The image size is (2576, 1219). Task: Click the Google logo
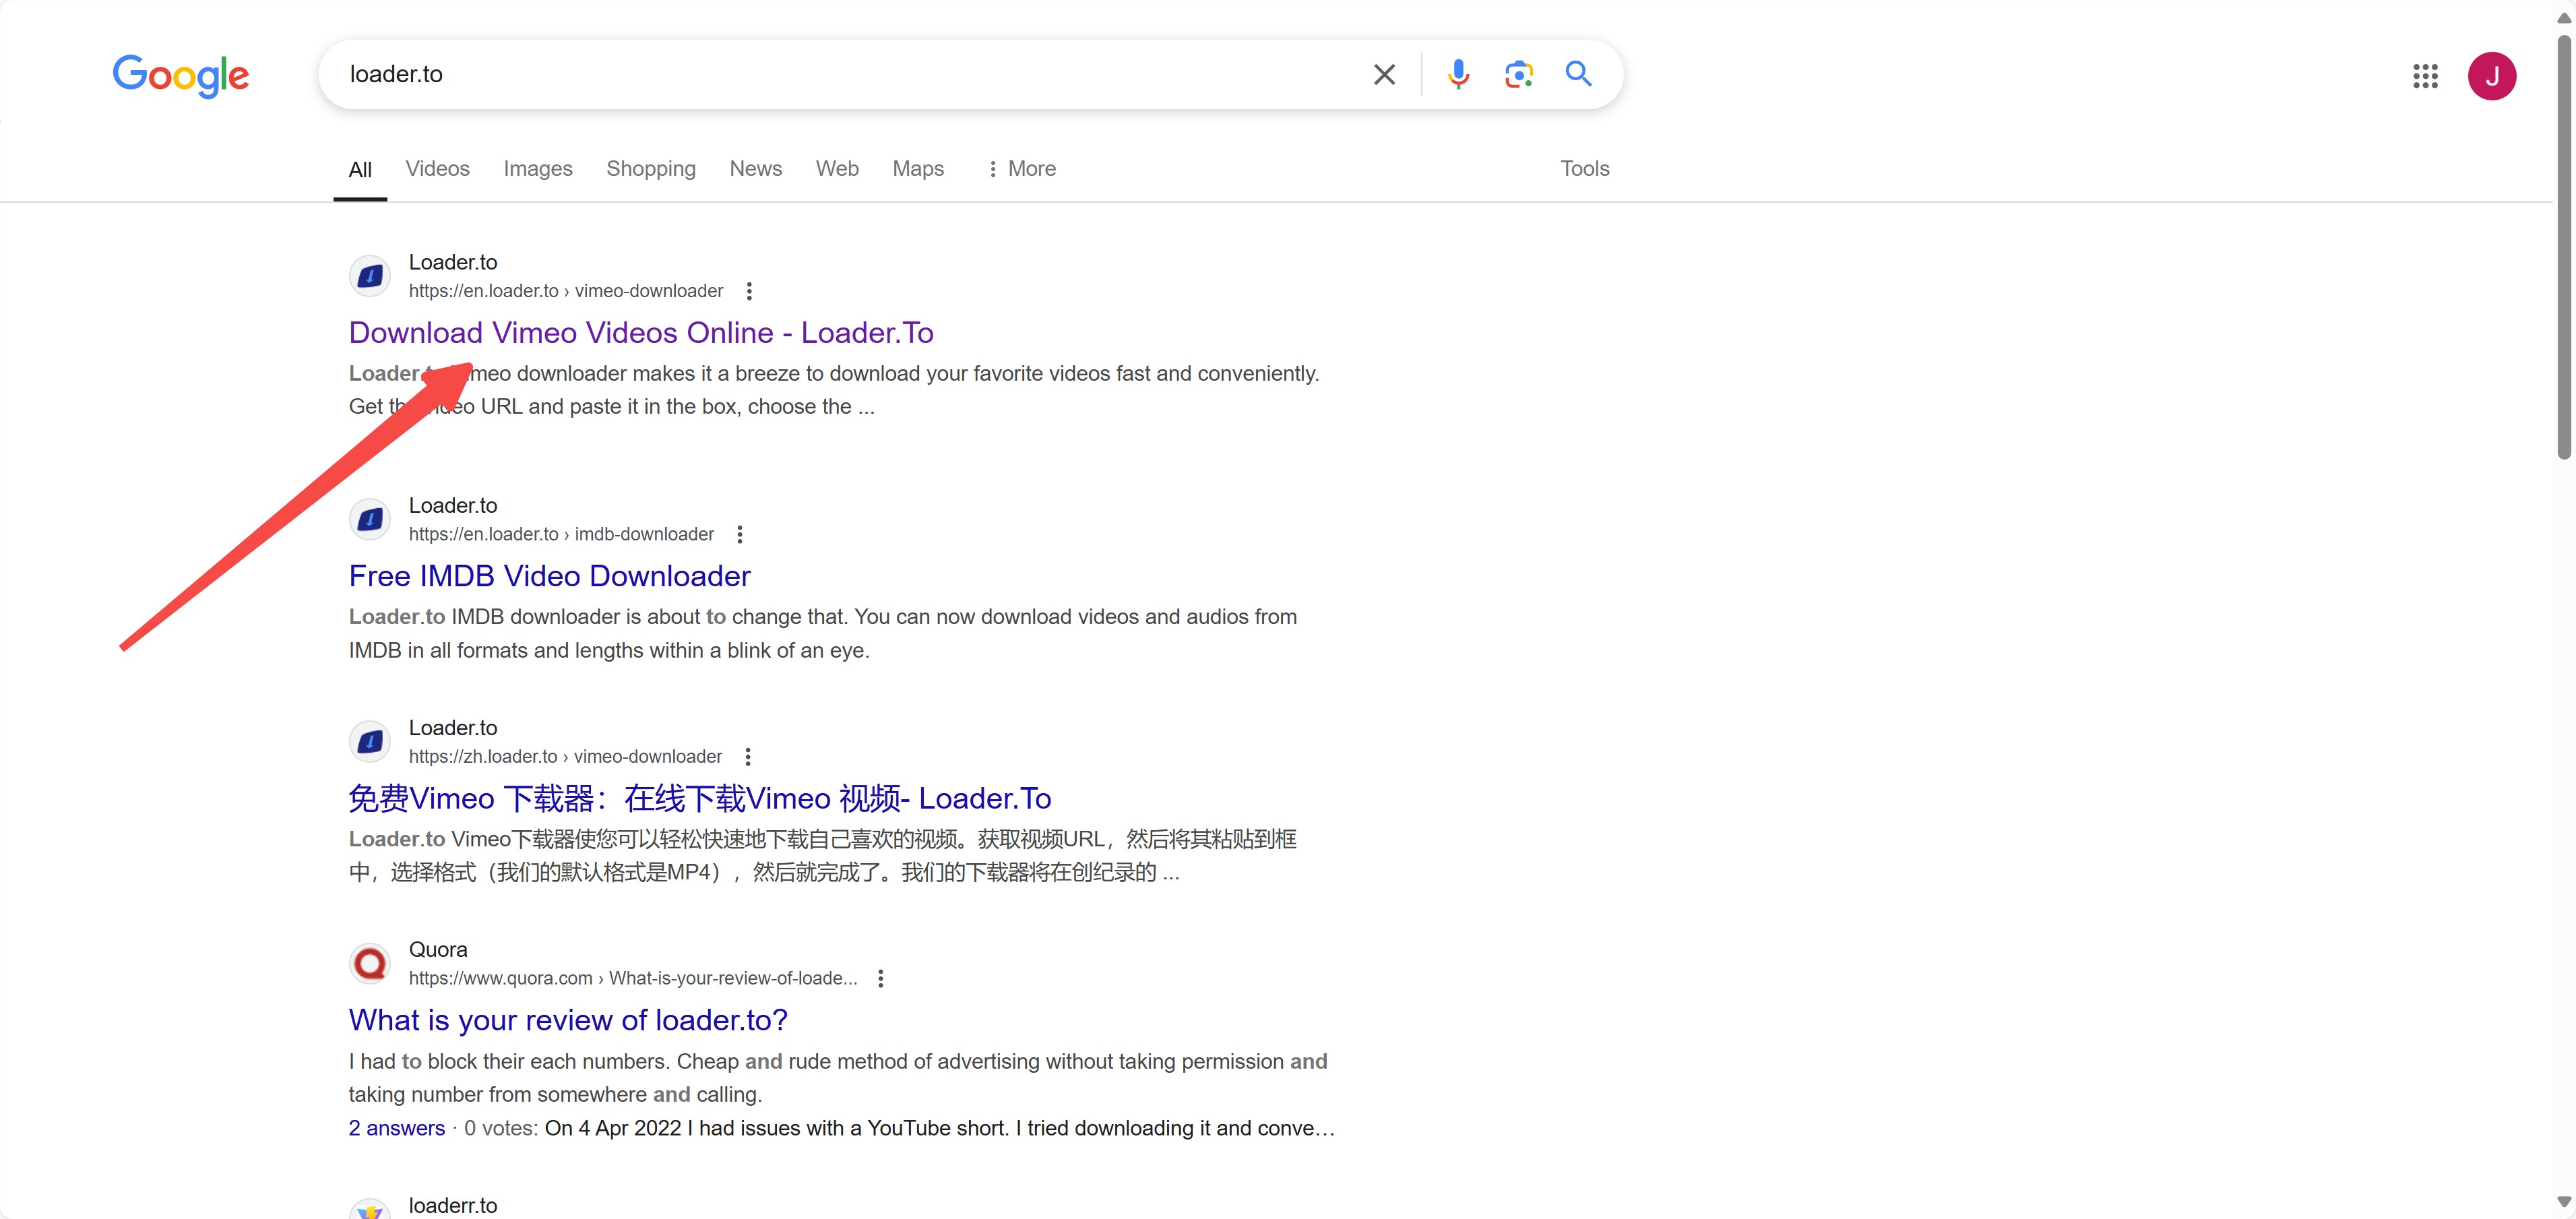tap(181, 76)
